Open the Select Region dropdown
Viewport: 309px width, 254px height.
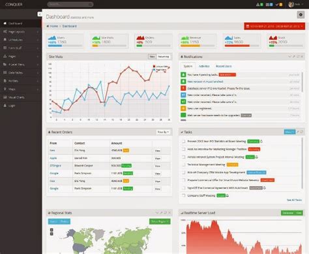coord(160,221)
